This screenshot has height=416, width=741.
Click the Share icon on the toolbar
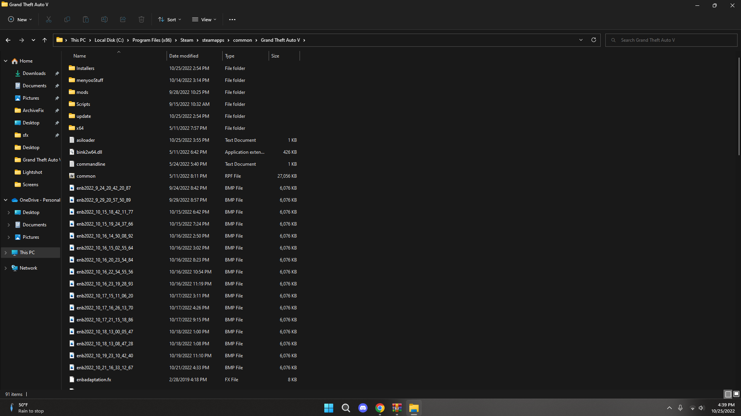point(123,19)
